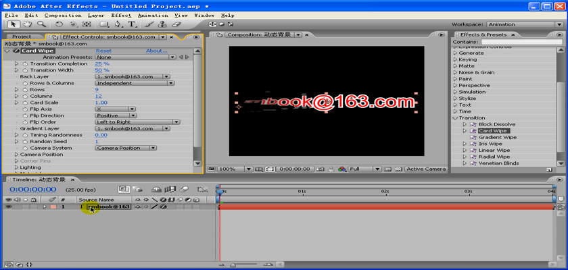Screen dimensions: 568x270
Task: Show the RGB channels button
Action: [x=341, y=169]
